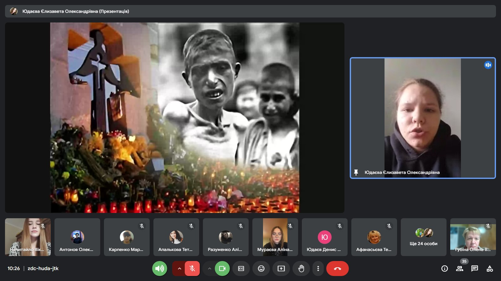Select Афанасьєва Те... participant tile
Viewport: 501px width, 281px height.
(374, 237)
